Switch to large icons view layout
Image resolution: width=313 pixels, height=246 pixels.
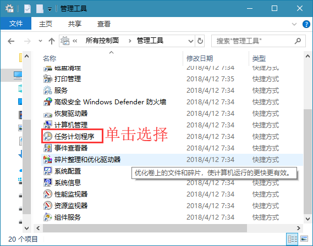pos(304,239)
